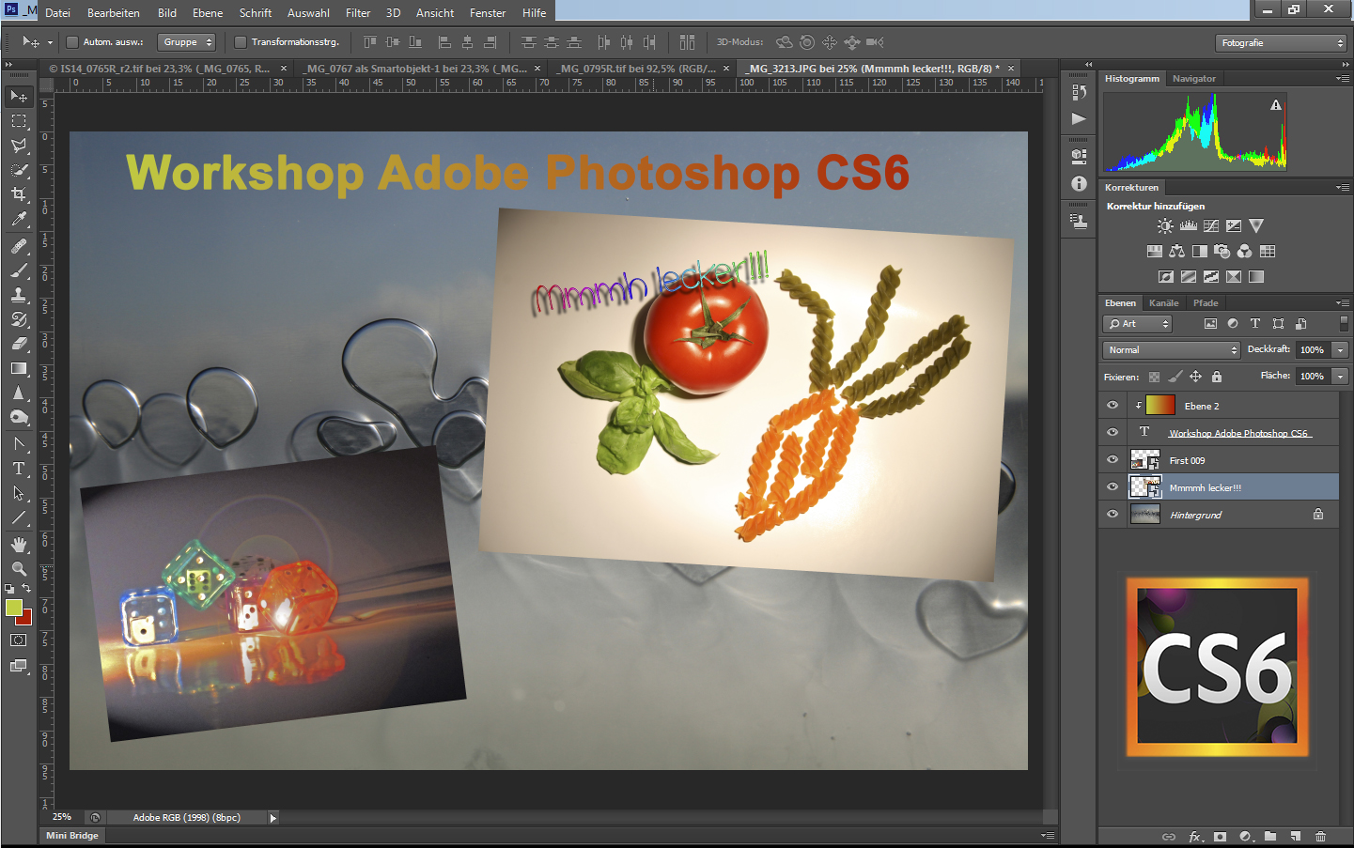Screen dimensions: 1354x848
Task: Open the Histogramm panel flyout menu
Action: pos(1343,79)
